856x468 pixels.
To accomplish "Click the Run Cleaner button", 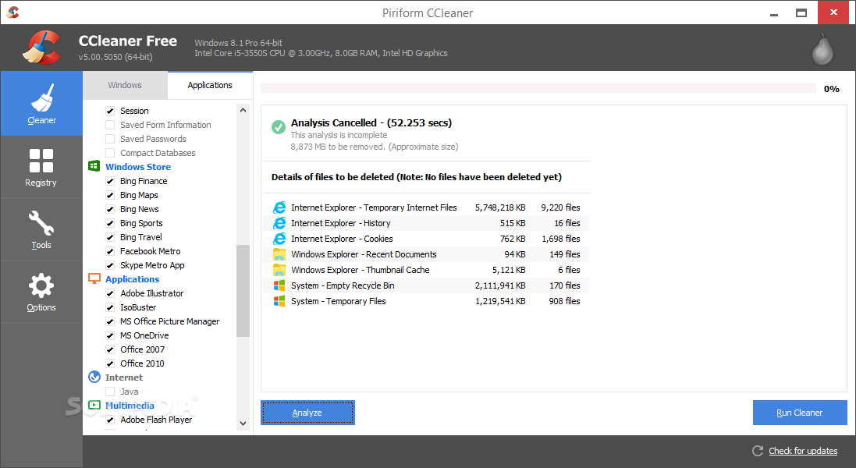I will coord(800,413).
